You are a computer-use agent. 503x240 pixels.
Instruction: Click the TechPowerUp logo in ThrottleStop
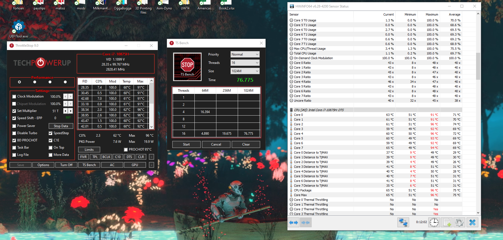tap(42, 63)
